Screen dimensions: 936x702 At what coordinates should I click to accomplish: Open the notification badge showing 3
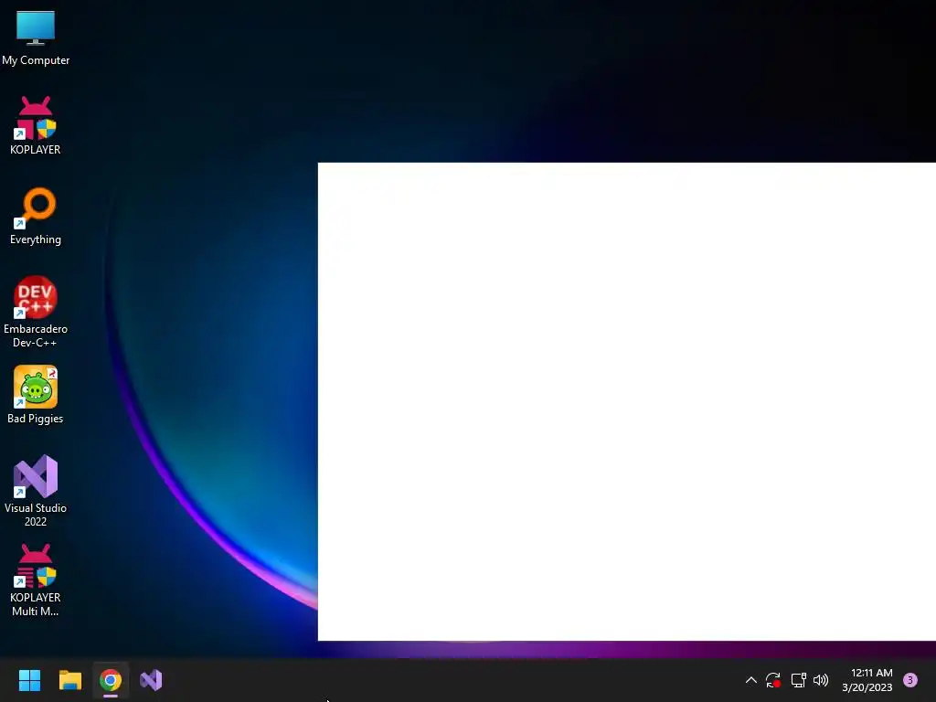pyautogui.click(x=910, y=680)
